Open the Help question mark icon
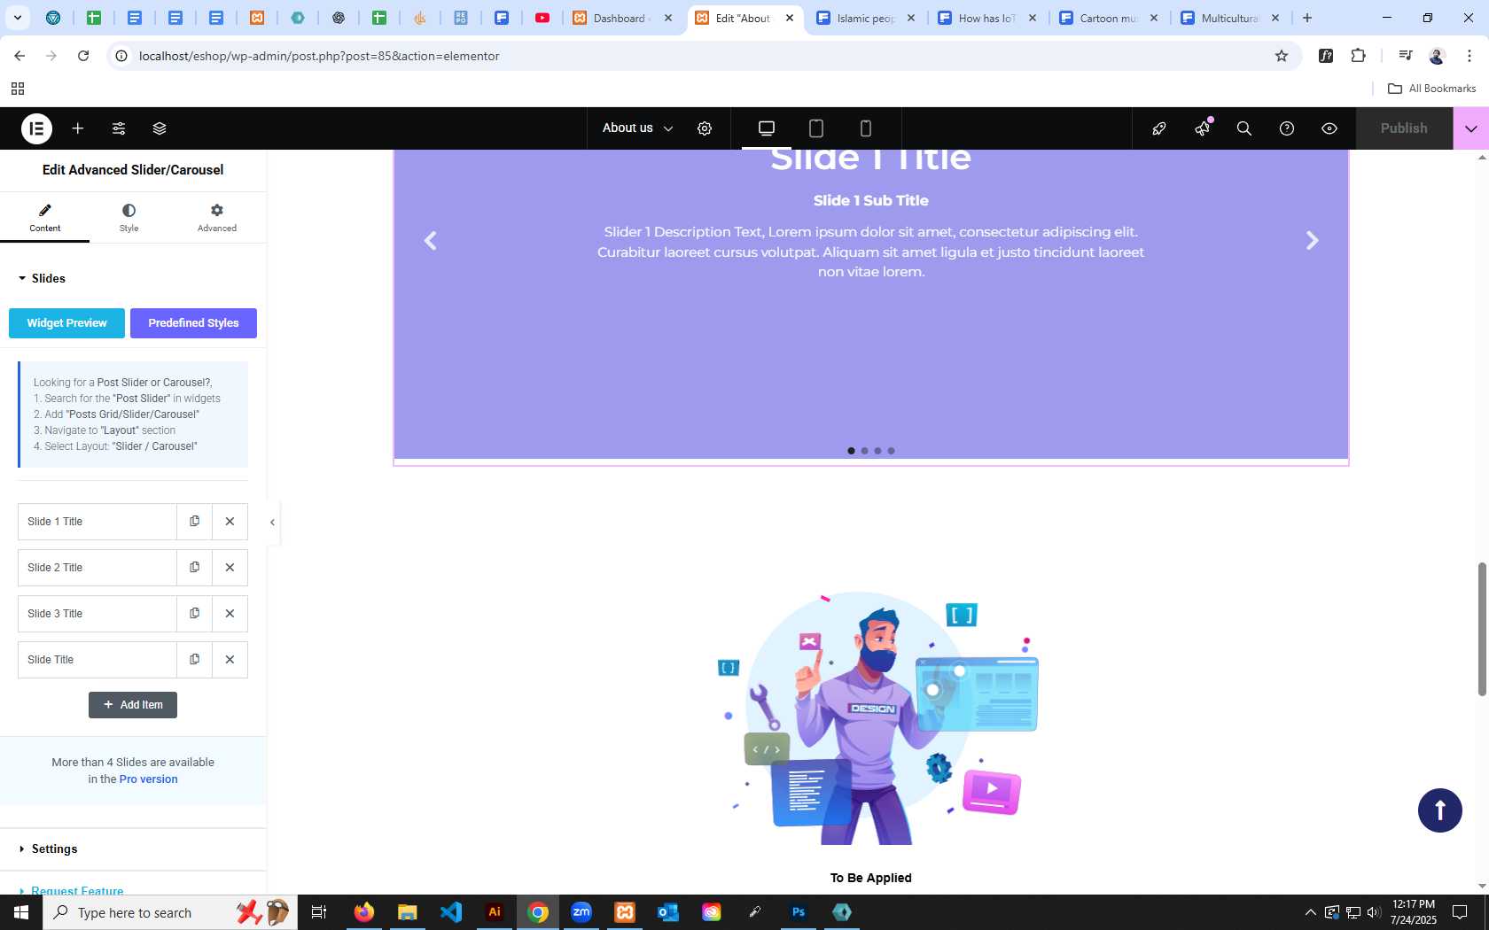The height and width of the screenshot is (930, 1489). 1287,128
